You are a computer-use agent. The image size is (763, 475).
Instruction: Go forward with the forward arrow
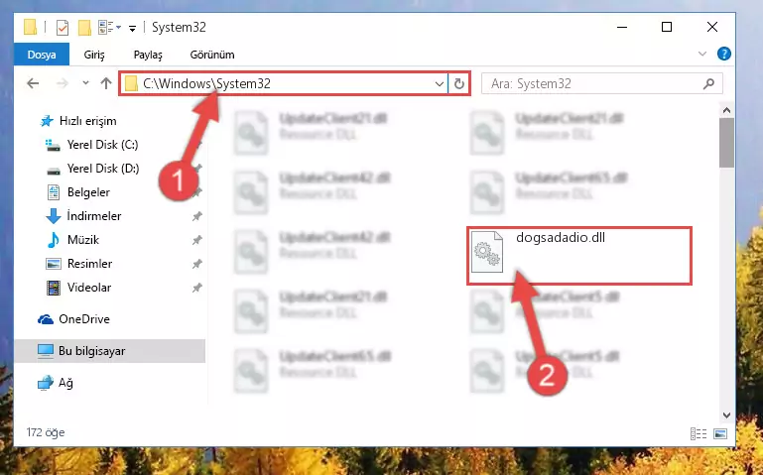(x=63, y=83)
